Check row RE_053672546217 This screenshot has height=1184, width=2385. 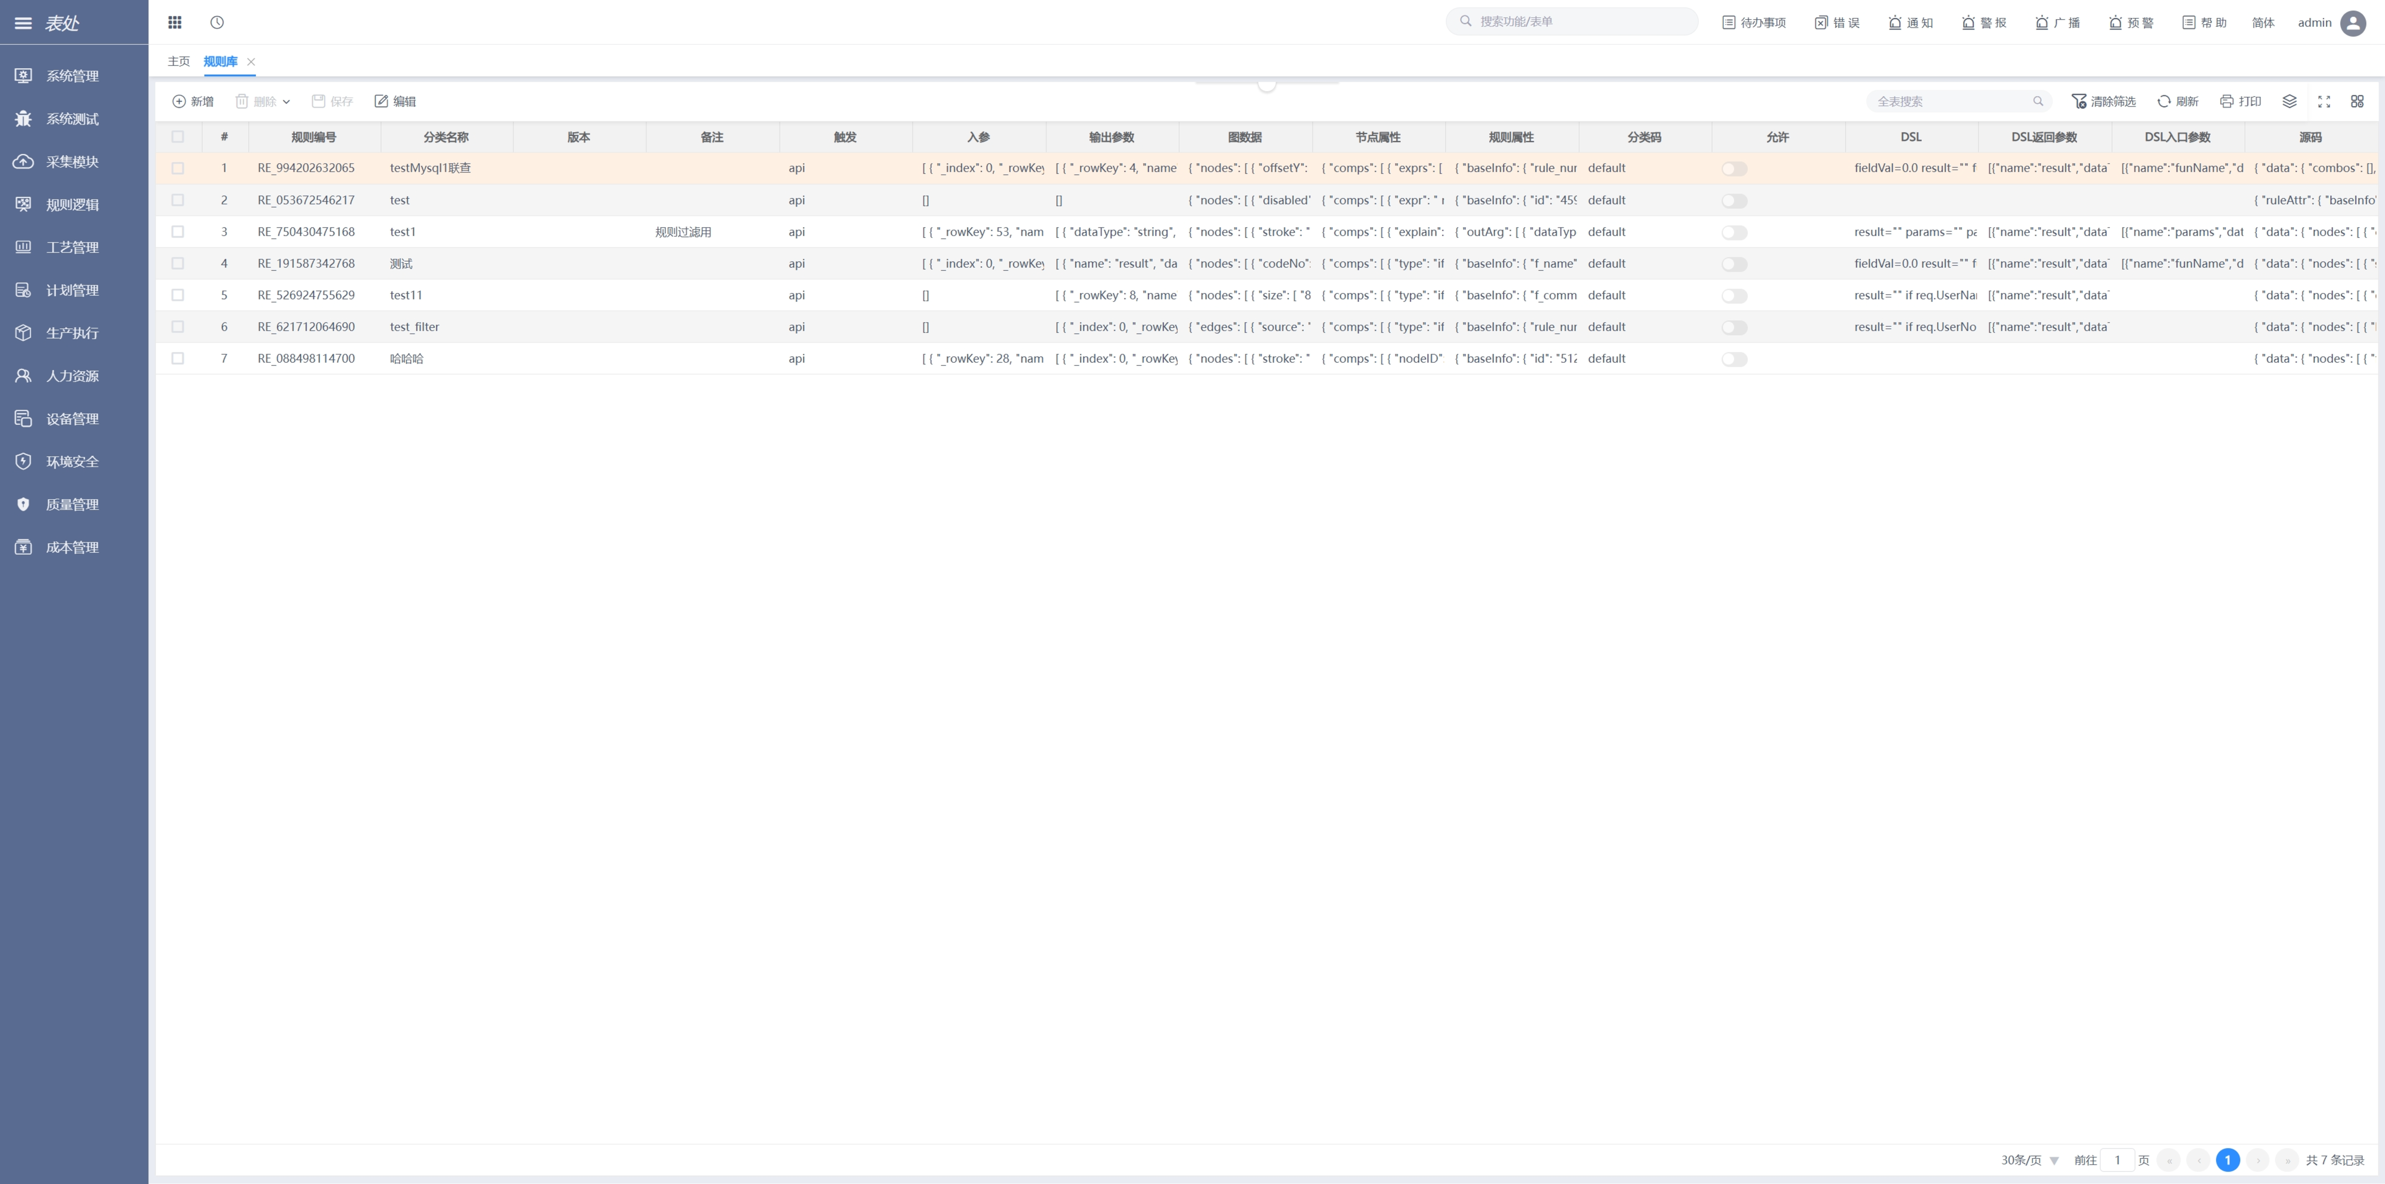(x=178, y=200)
